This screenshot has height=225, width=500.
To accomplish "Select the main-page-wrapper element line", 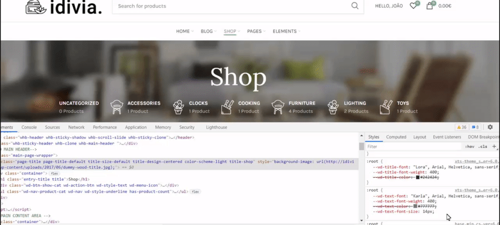I will (x=29, y=155).
